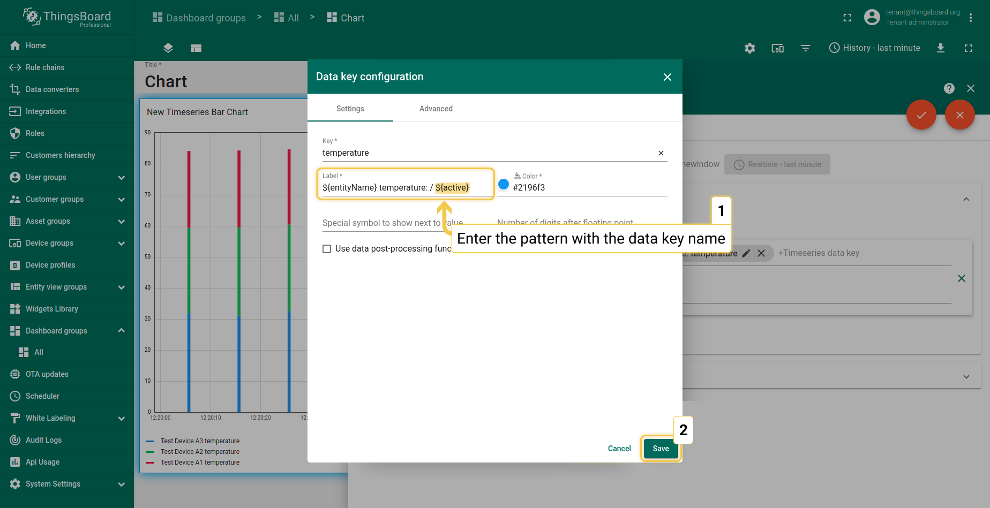Open entity aliases icon
Screen dimensions: 990x508
pyautogui.click(x=778, y=48)
